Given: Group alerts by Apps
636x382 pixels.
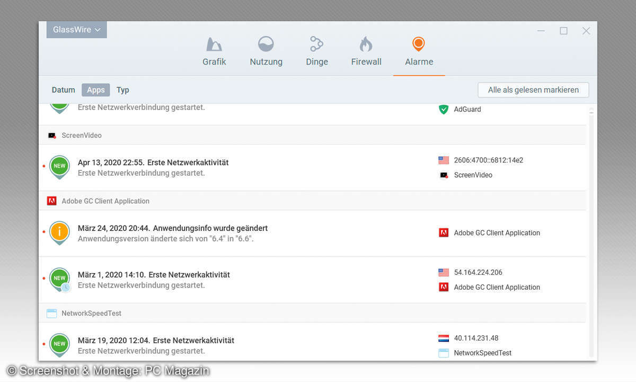Looking at the screenshot, I should (96, 90).
